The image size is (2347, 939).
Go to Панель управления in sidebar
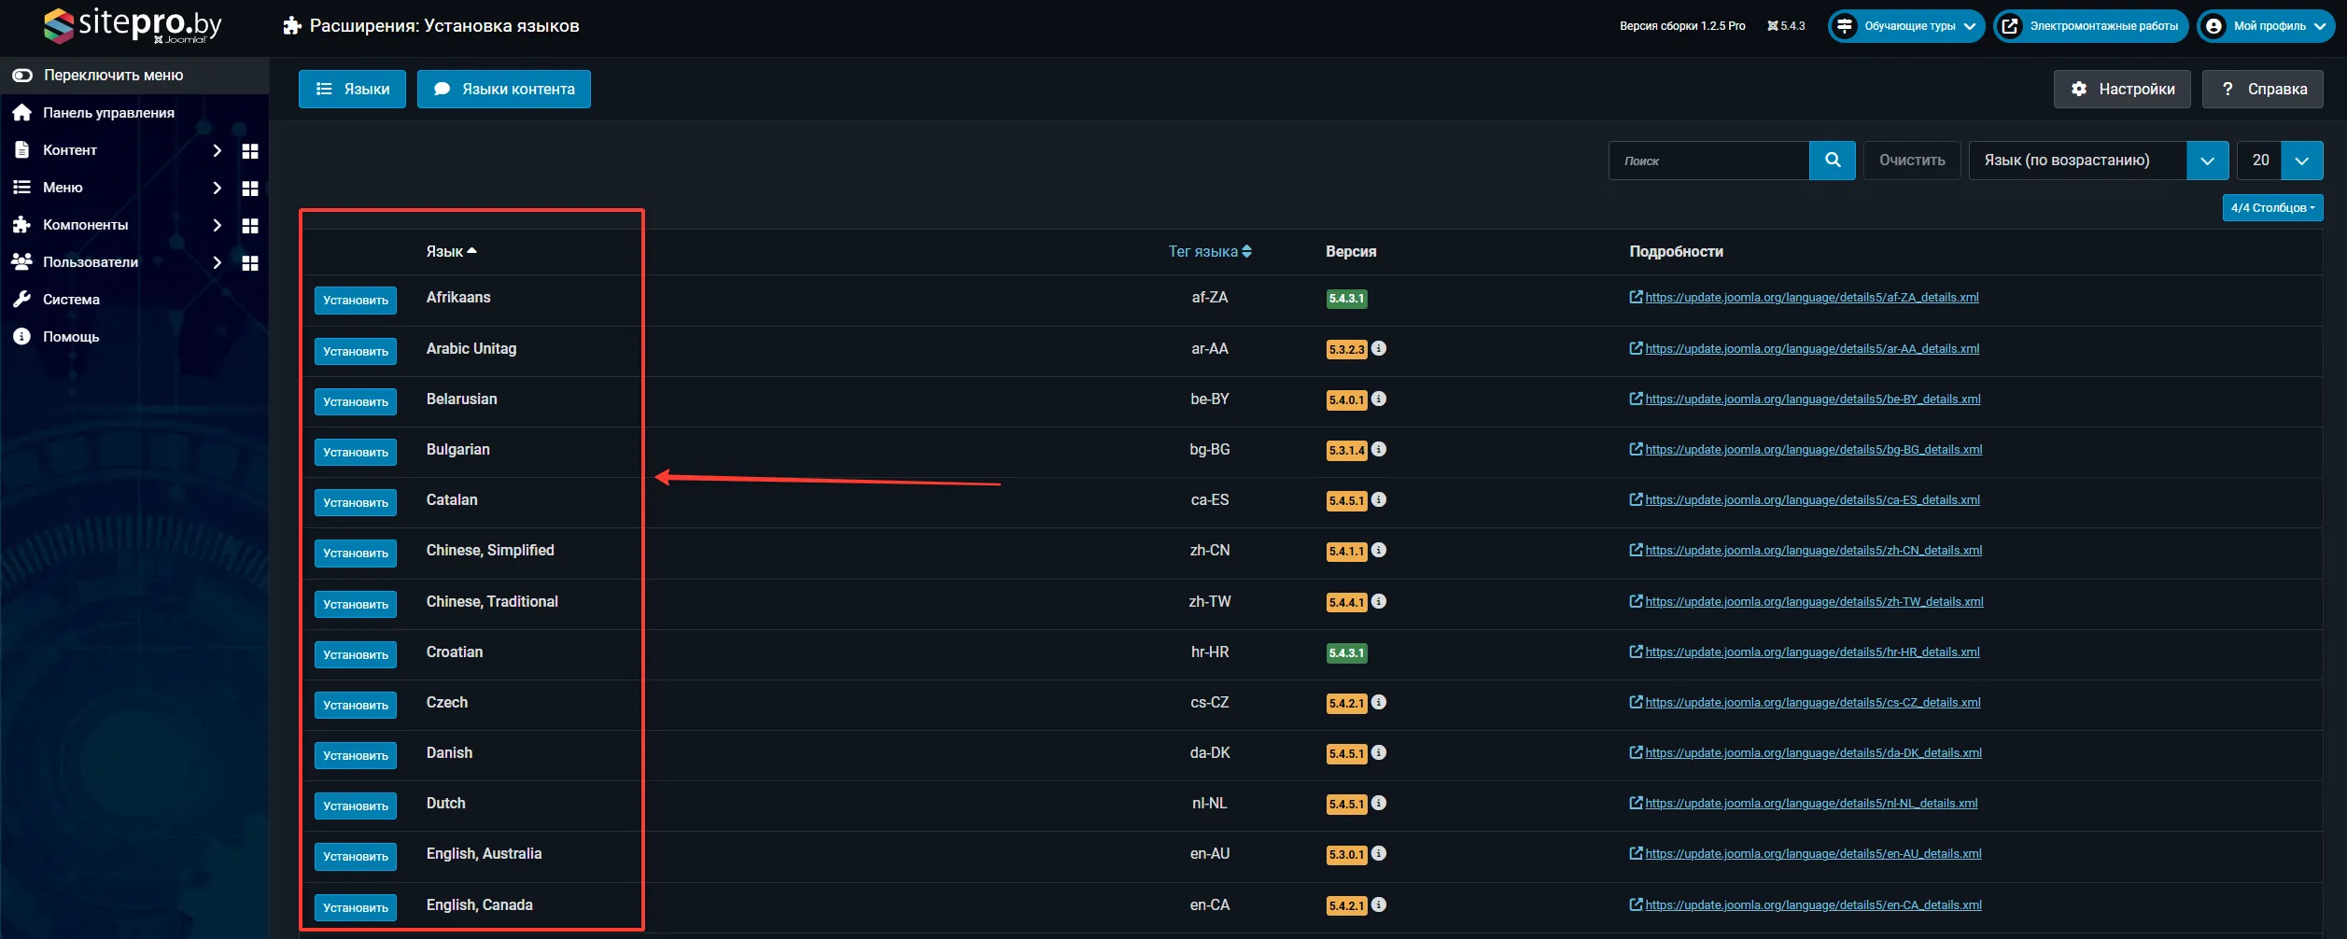pos(108,113)
